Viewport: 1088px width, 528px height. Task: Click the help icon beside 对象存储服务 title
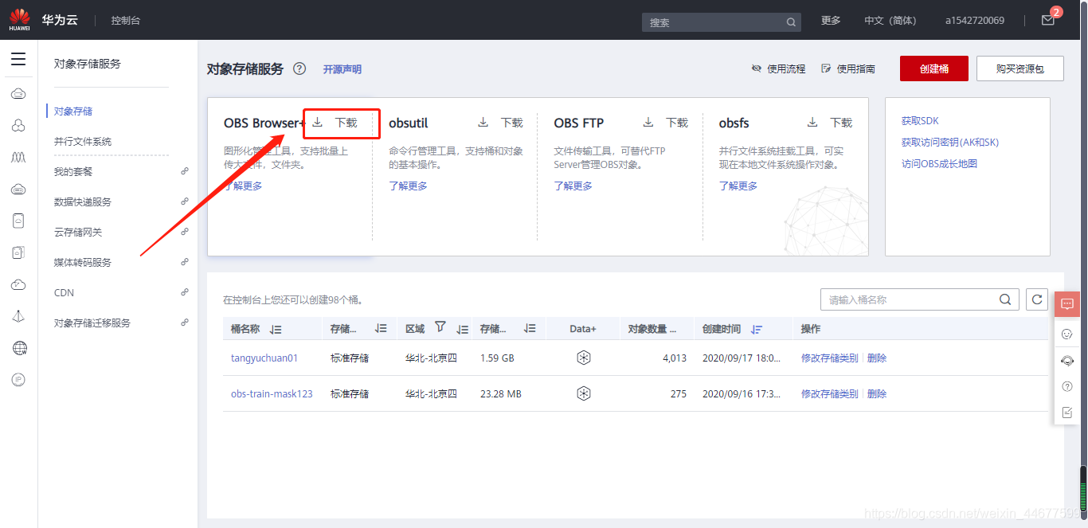[299, 68]
